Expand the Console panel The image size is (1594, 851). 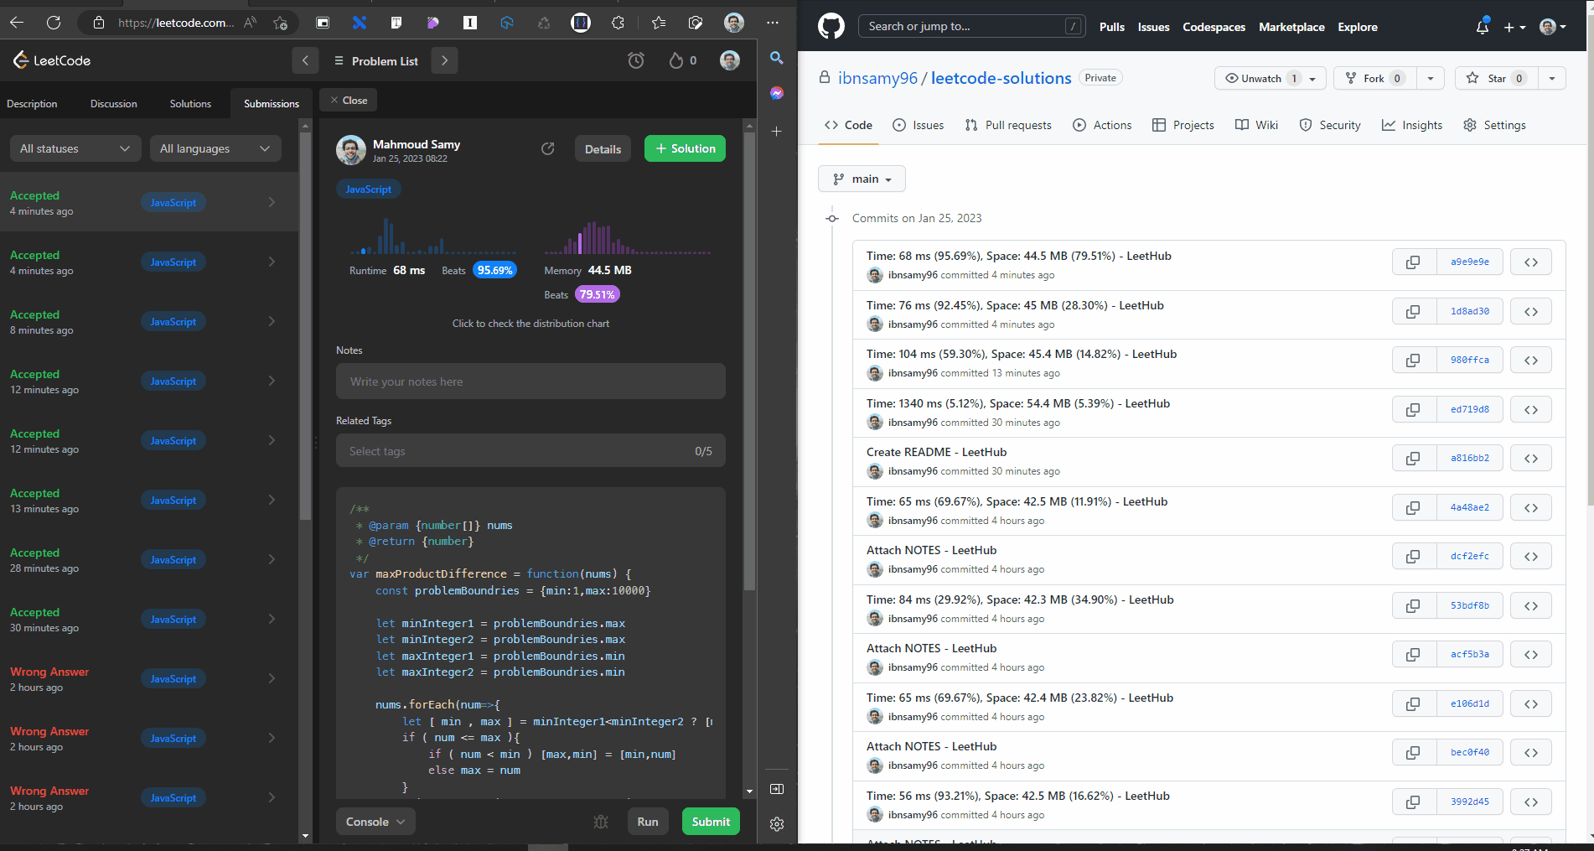[x=375, y=822]
